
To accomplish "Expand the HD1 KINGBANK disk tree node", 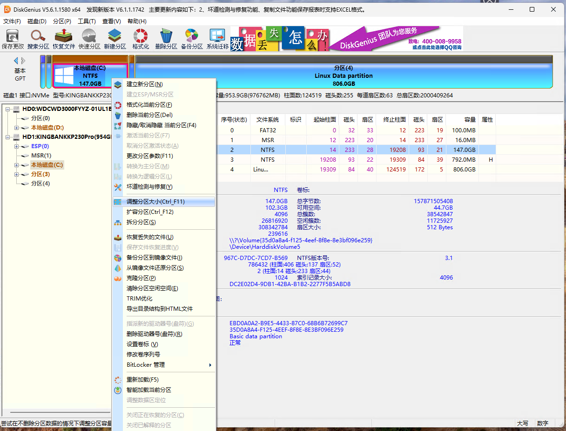I will 8,137.
